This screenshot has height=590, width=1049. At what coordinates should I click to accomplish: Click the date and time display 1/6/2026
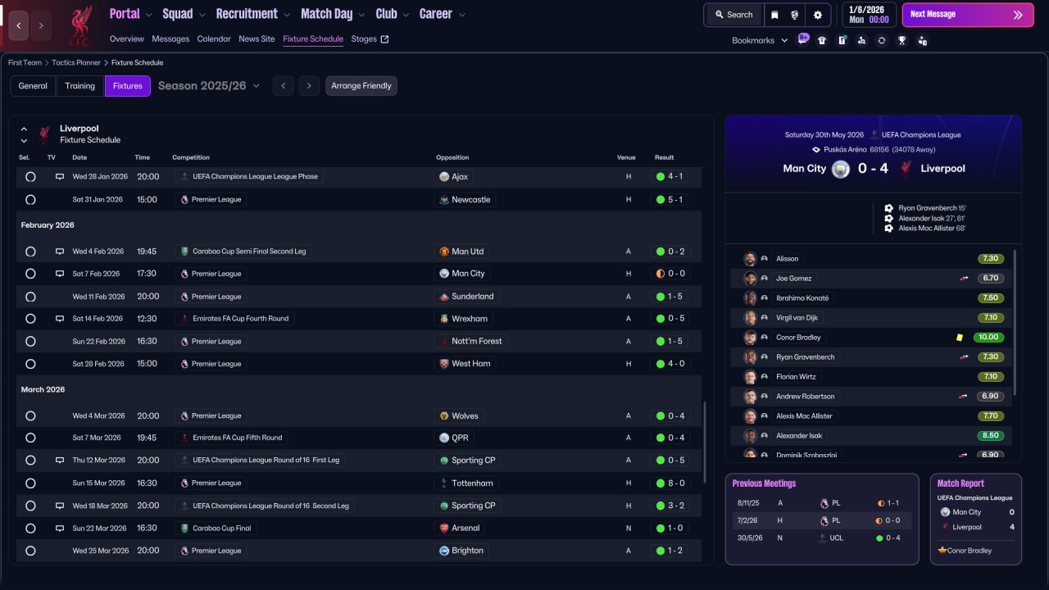point(869,15)
